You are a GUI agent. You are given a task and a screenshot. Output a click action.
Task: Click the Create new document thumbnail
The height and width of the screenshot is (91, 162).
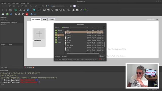tap(39, 37)
